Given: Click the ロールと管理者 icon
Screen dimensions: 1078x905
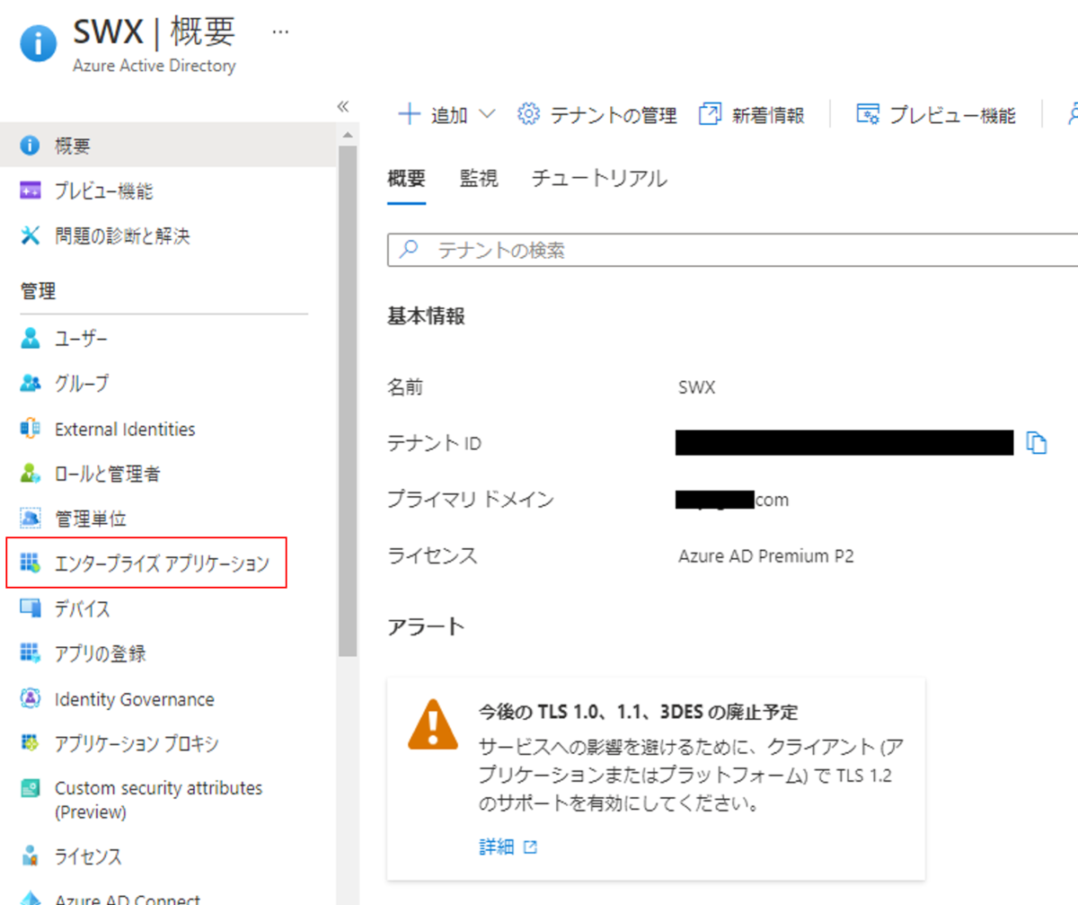Looking at the screenshot, I should [31, 474].
